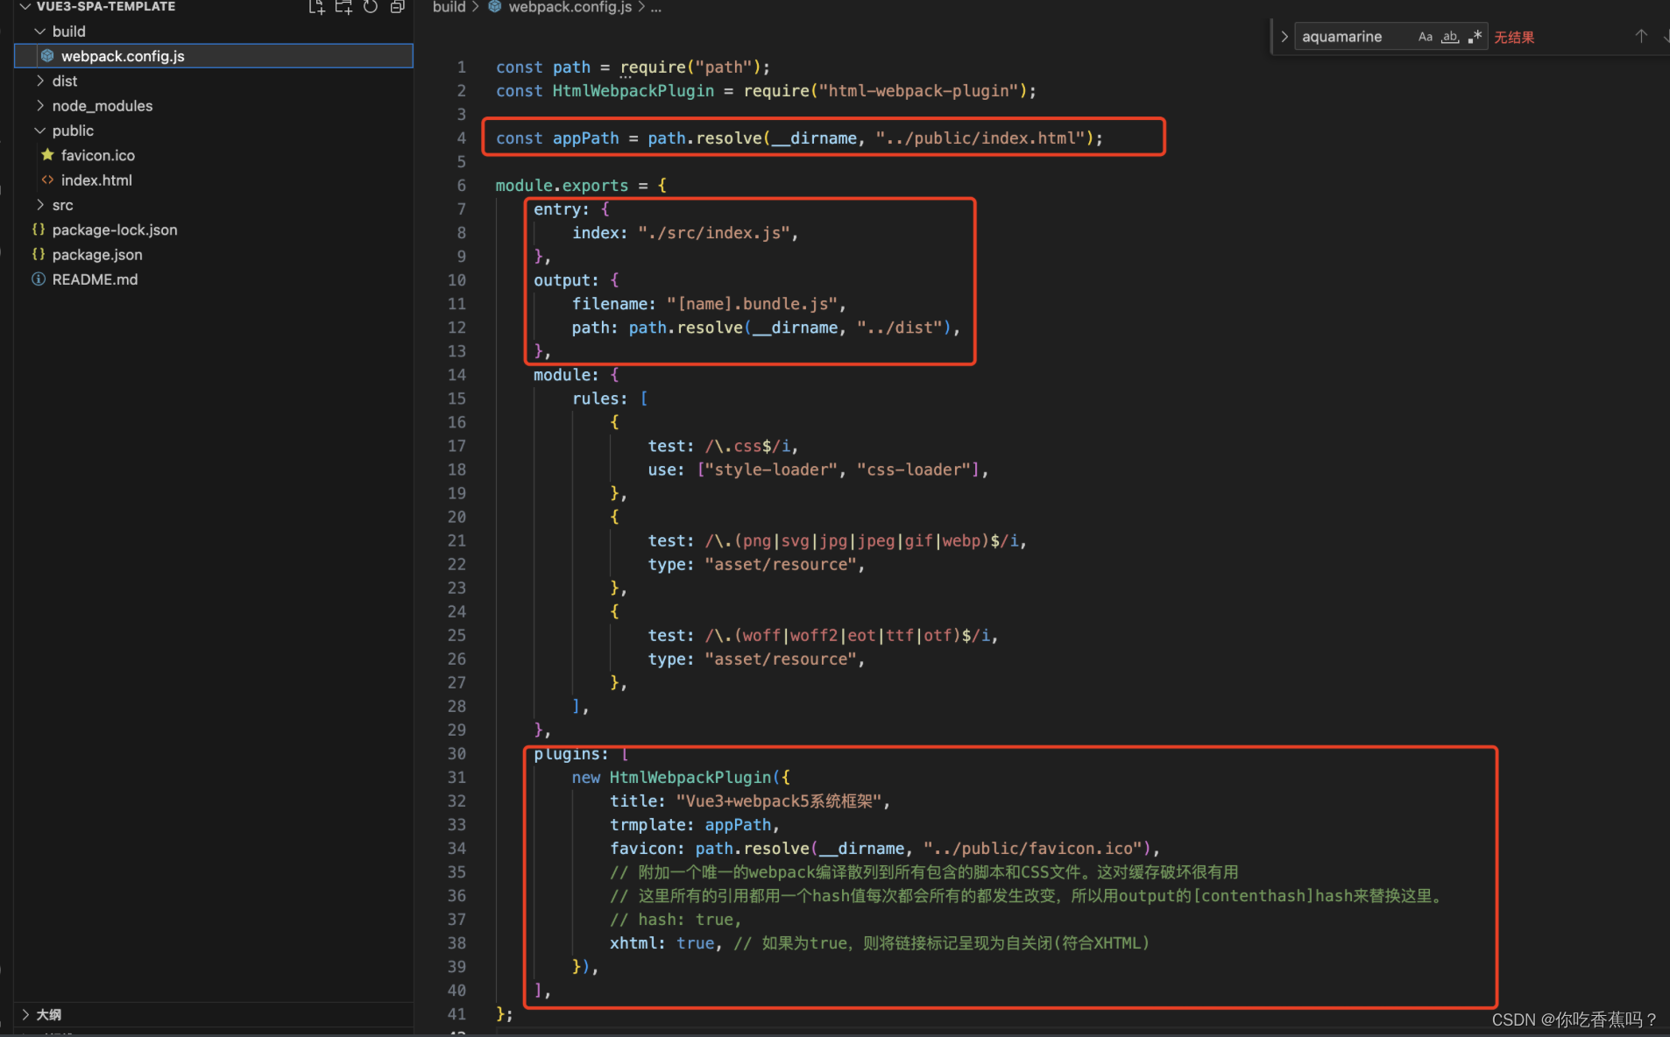Click webpack.config.js breadcrumb segment
Image resolution: width=1670 pixels, height=1037 pixels.
pos(570,7)
